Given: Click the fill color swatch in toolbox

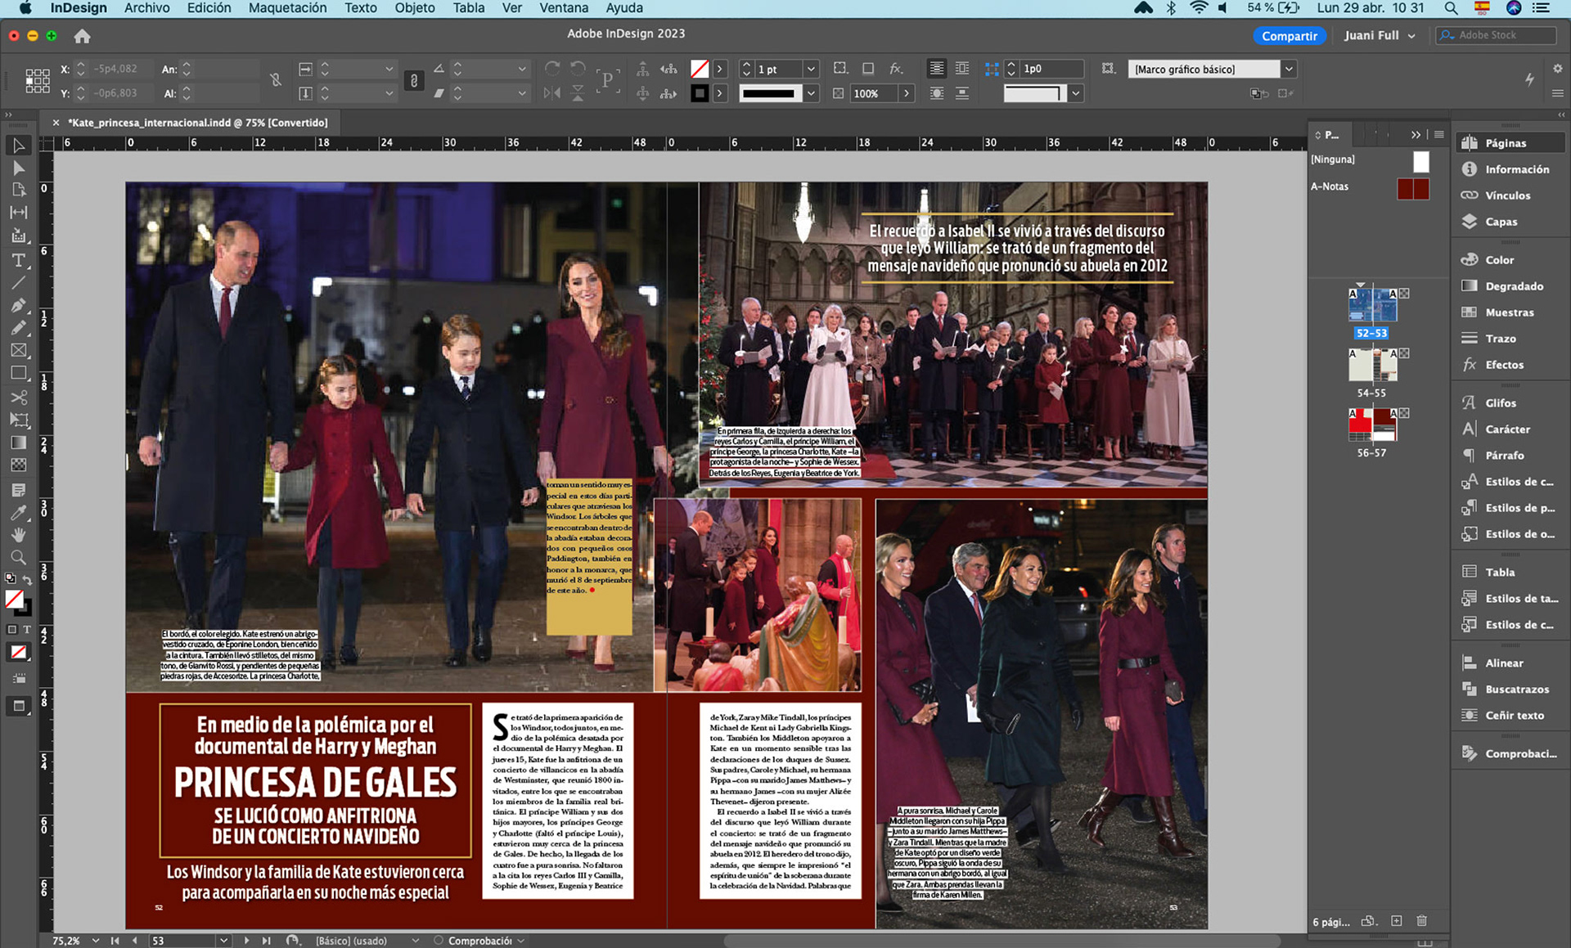Looking at the screenshot, I should pyautogui.click(x=14, y=599).
